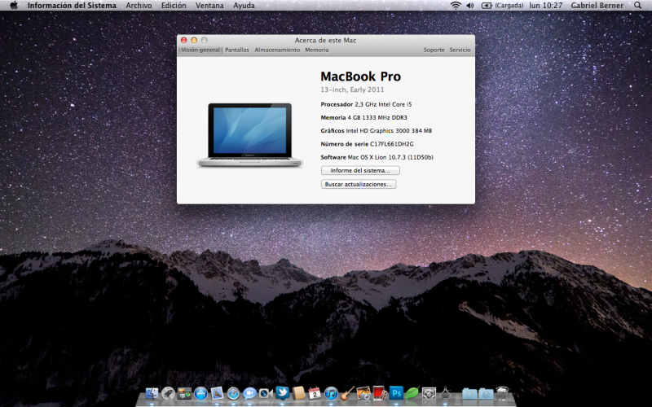Image resolution: width=652 pixels, height=407 pixels.
Task: Open the Trash in the dock
Action: tap(502, 393)
